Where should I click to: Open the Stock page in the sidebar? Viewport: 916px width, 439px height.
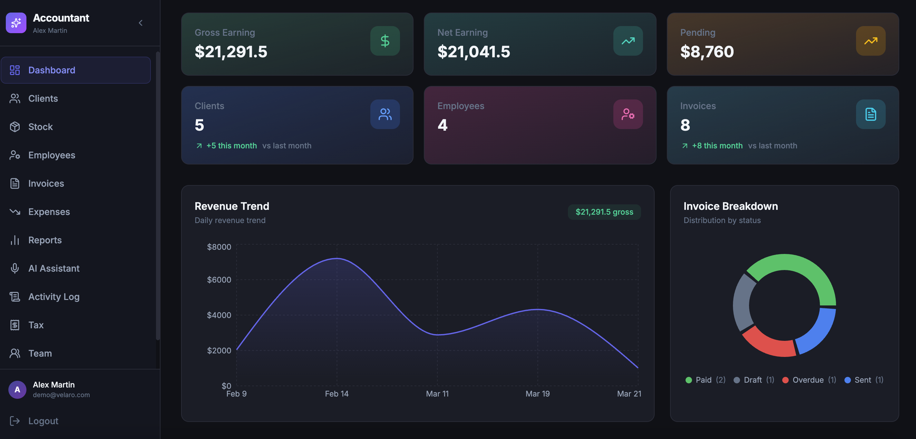(x=40, y=127)
